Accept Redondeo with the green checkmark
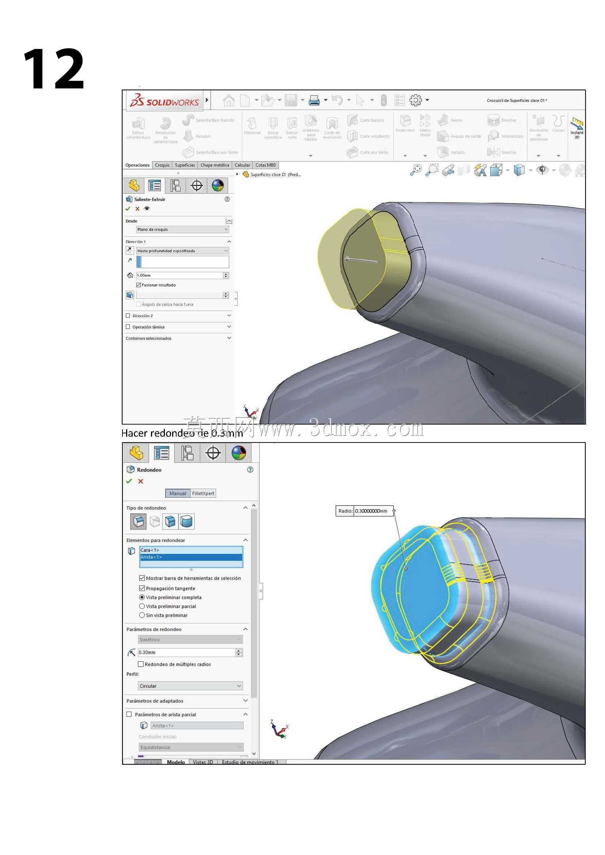 point(129,481)
